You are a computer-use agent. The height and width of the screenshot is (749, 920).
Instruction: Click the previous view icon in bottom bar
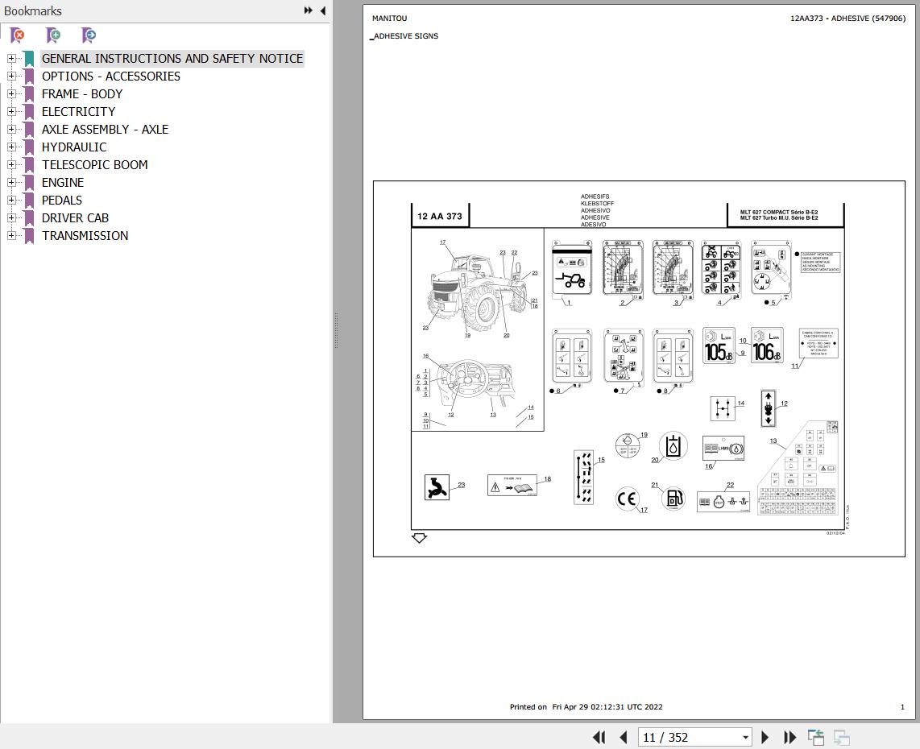click(815, 737)
